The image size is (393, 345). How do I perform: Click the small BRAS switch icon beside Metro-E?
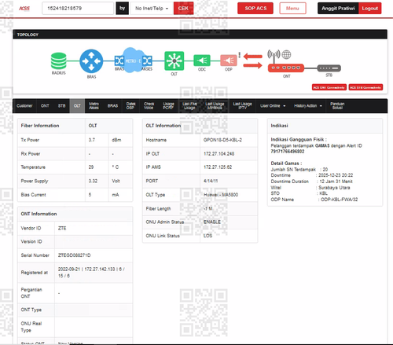[x=119, y=61]
